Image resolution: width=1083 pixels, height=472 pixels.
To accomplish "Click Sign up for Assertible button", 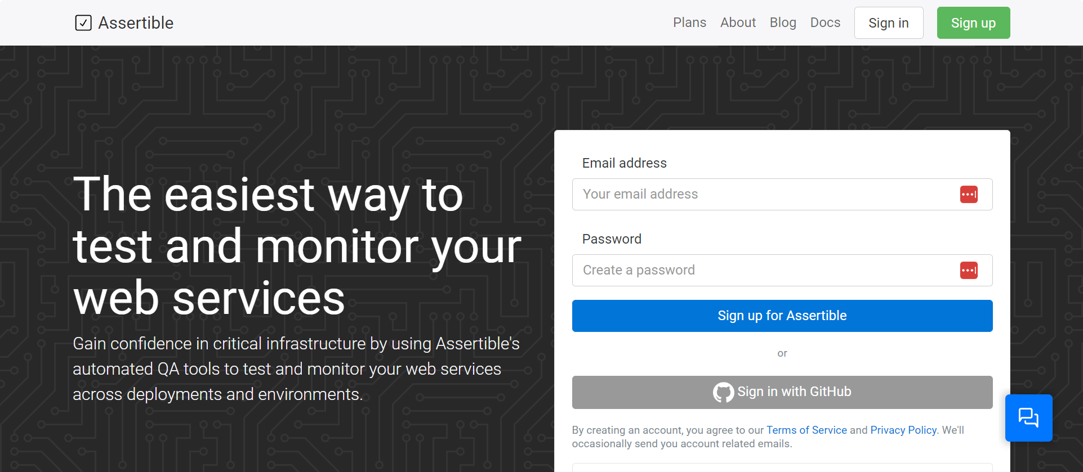I will pyautogui.click(x=782, y=316).
